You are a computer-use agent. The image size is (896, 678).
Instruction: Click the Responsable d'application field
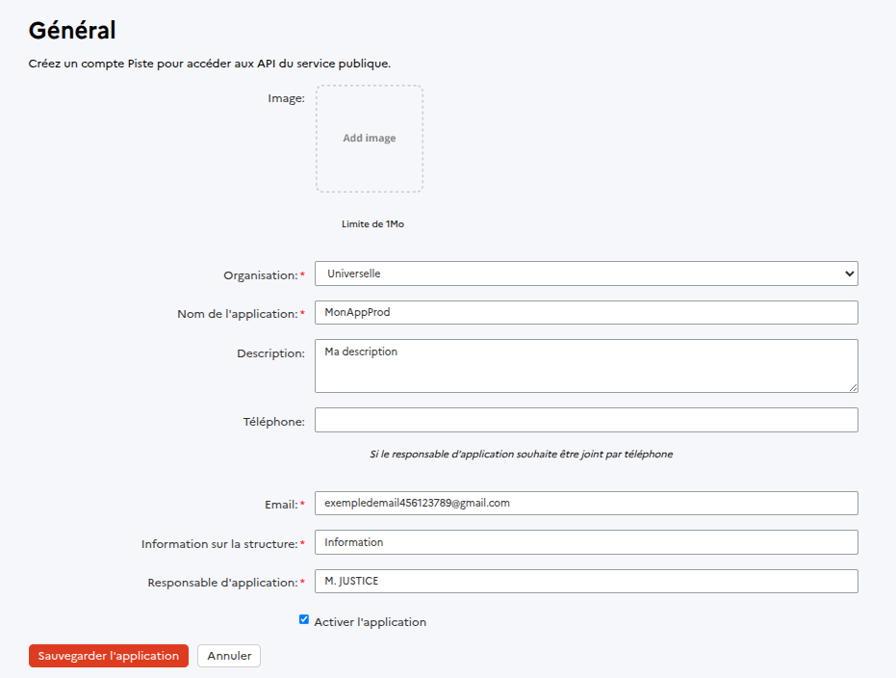[x=586, y=582]
